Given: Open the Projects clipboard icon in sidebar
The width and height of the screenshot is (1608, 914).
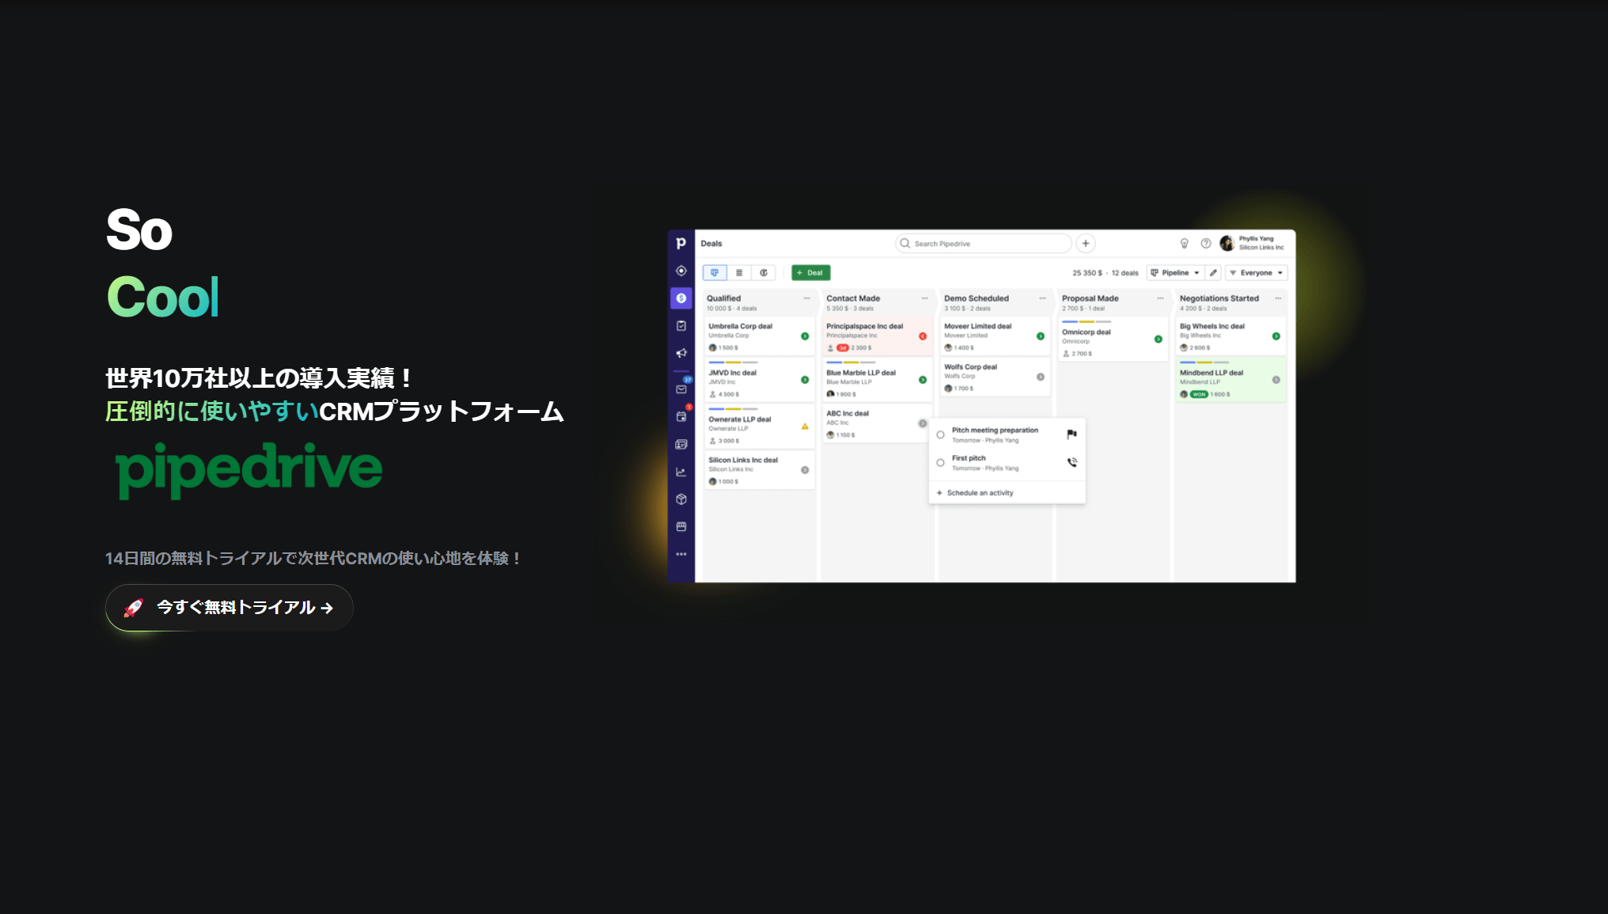Looking at the screenshot, I should point(681,325).
